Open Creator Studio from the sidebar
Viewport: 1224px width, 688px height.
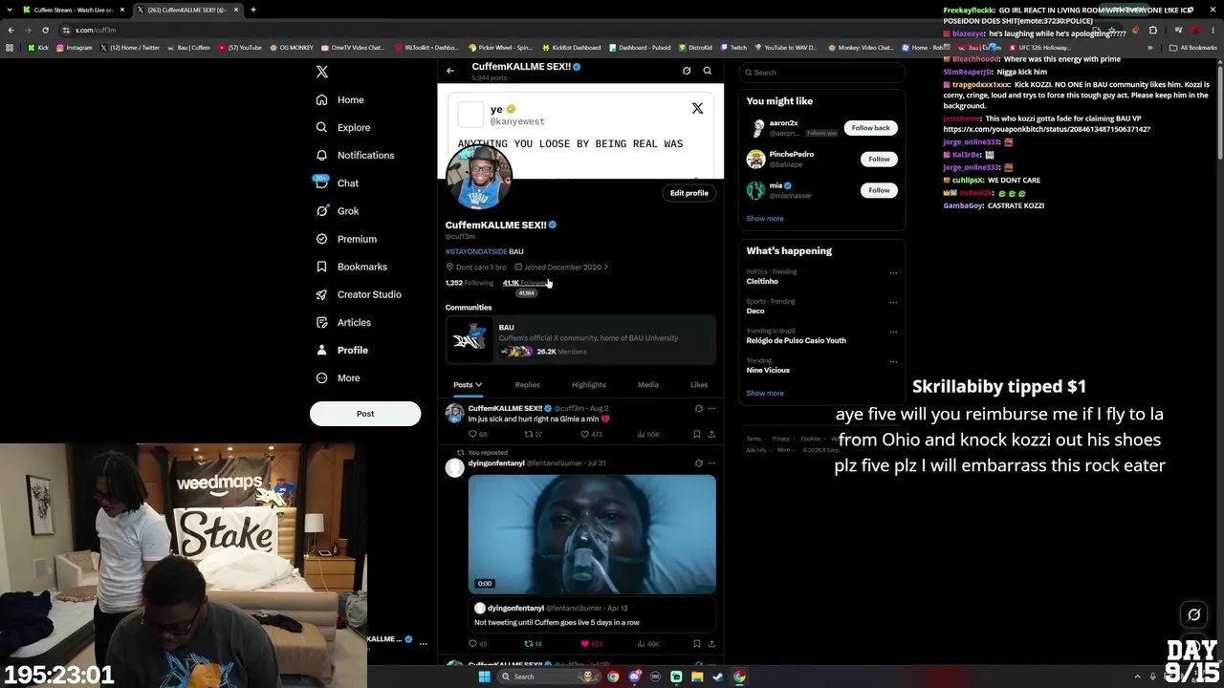coord(358,294)
